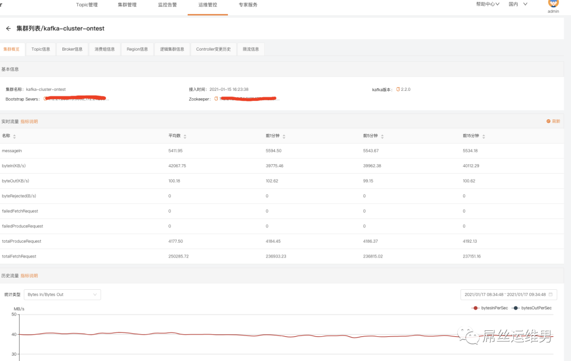Copy the kafka version via its copy icon
This screenshot has height=361, width=571.
398,89
